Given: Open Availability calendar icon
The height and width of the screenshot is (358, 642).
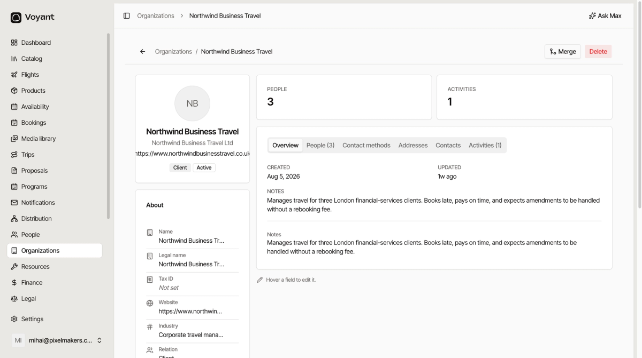Looking at the screenshot, I should click(x=14, y=107).
